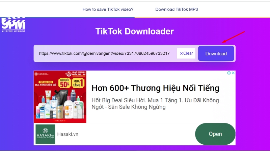270x151 pixels.
Task: Click the green Open ad button
Action: click(215, 134)
